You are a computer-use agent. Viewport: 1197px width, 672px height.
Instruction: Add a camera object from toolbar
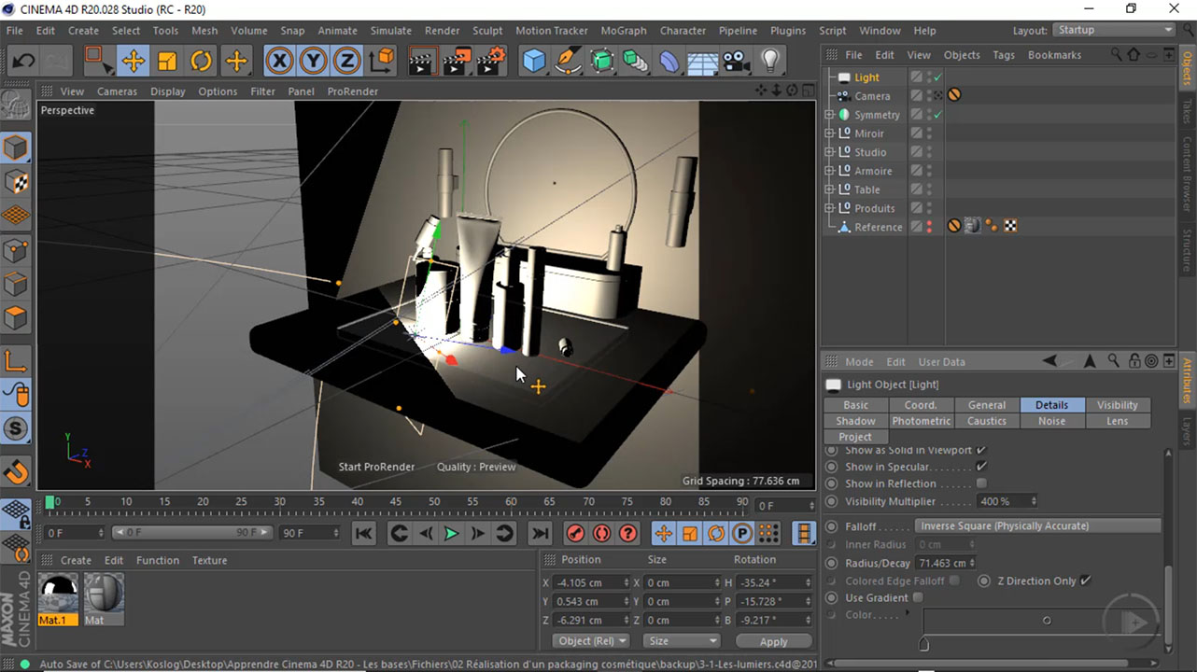click(x=736, y=62)
